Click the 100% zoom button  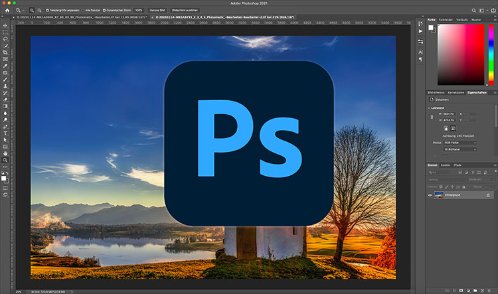139,10
